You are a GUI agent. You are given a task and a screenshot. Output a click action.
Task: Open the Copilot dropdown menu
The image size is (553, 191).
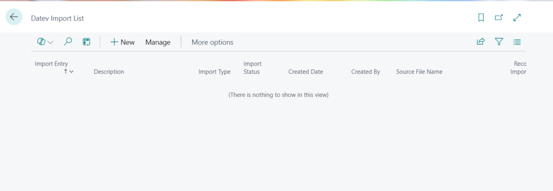pos(45,42)
